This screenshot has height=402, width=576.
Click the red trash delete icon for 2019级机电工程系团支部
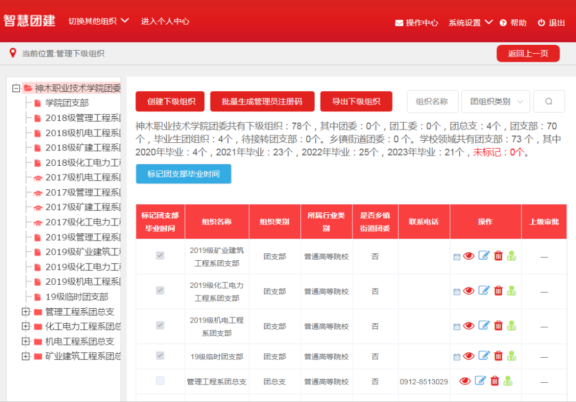pos(498,325)
